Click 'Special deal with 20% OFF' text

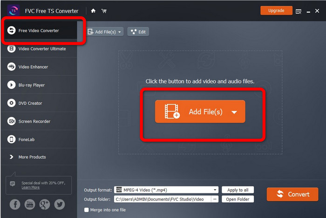pos(43,183)
